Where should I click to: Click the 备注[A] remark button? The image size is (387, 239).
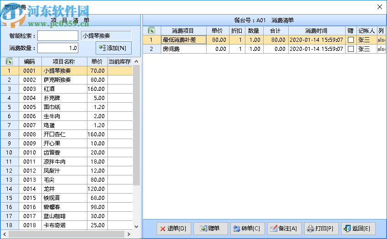coord(284,229)
